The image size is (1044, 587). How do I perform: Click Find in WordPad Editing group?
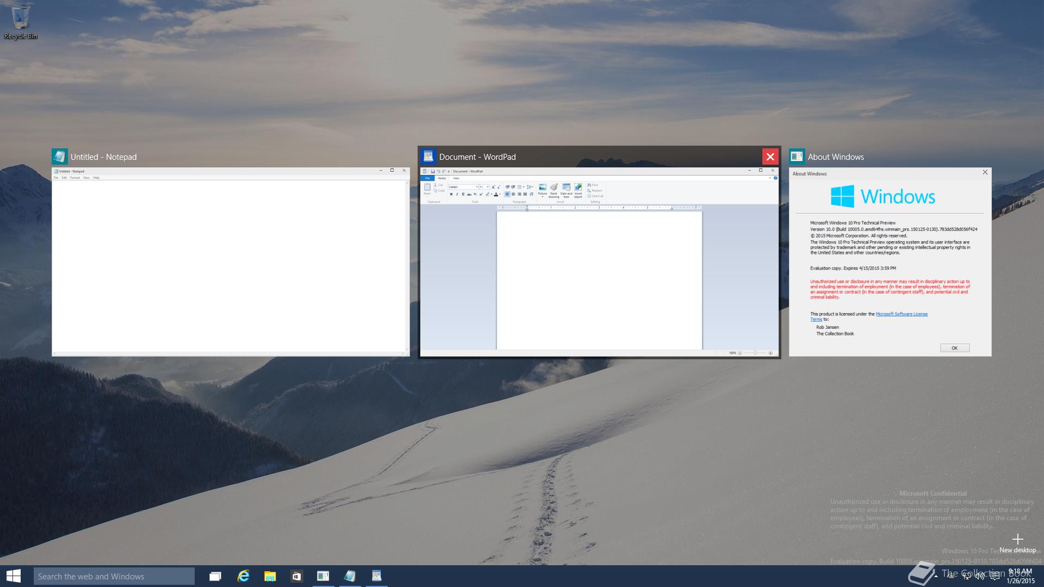[x=593, y=185]
